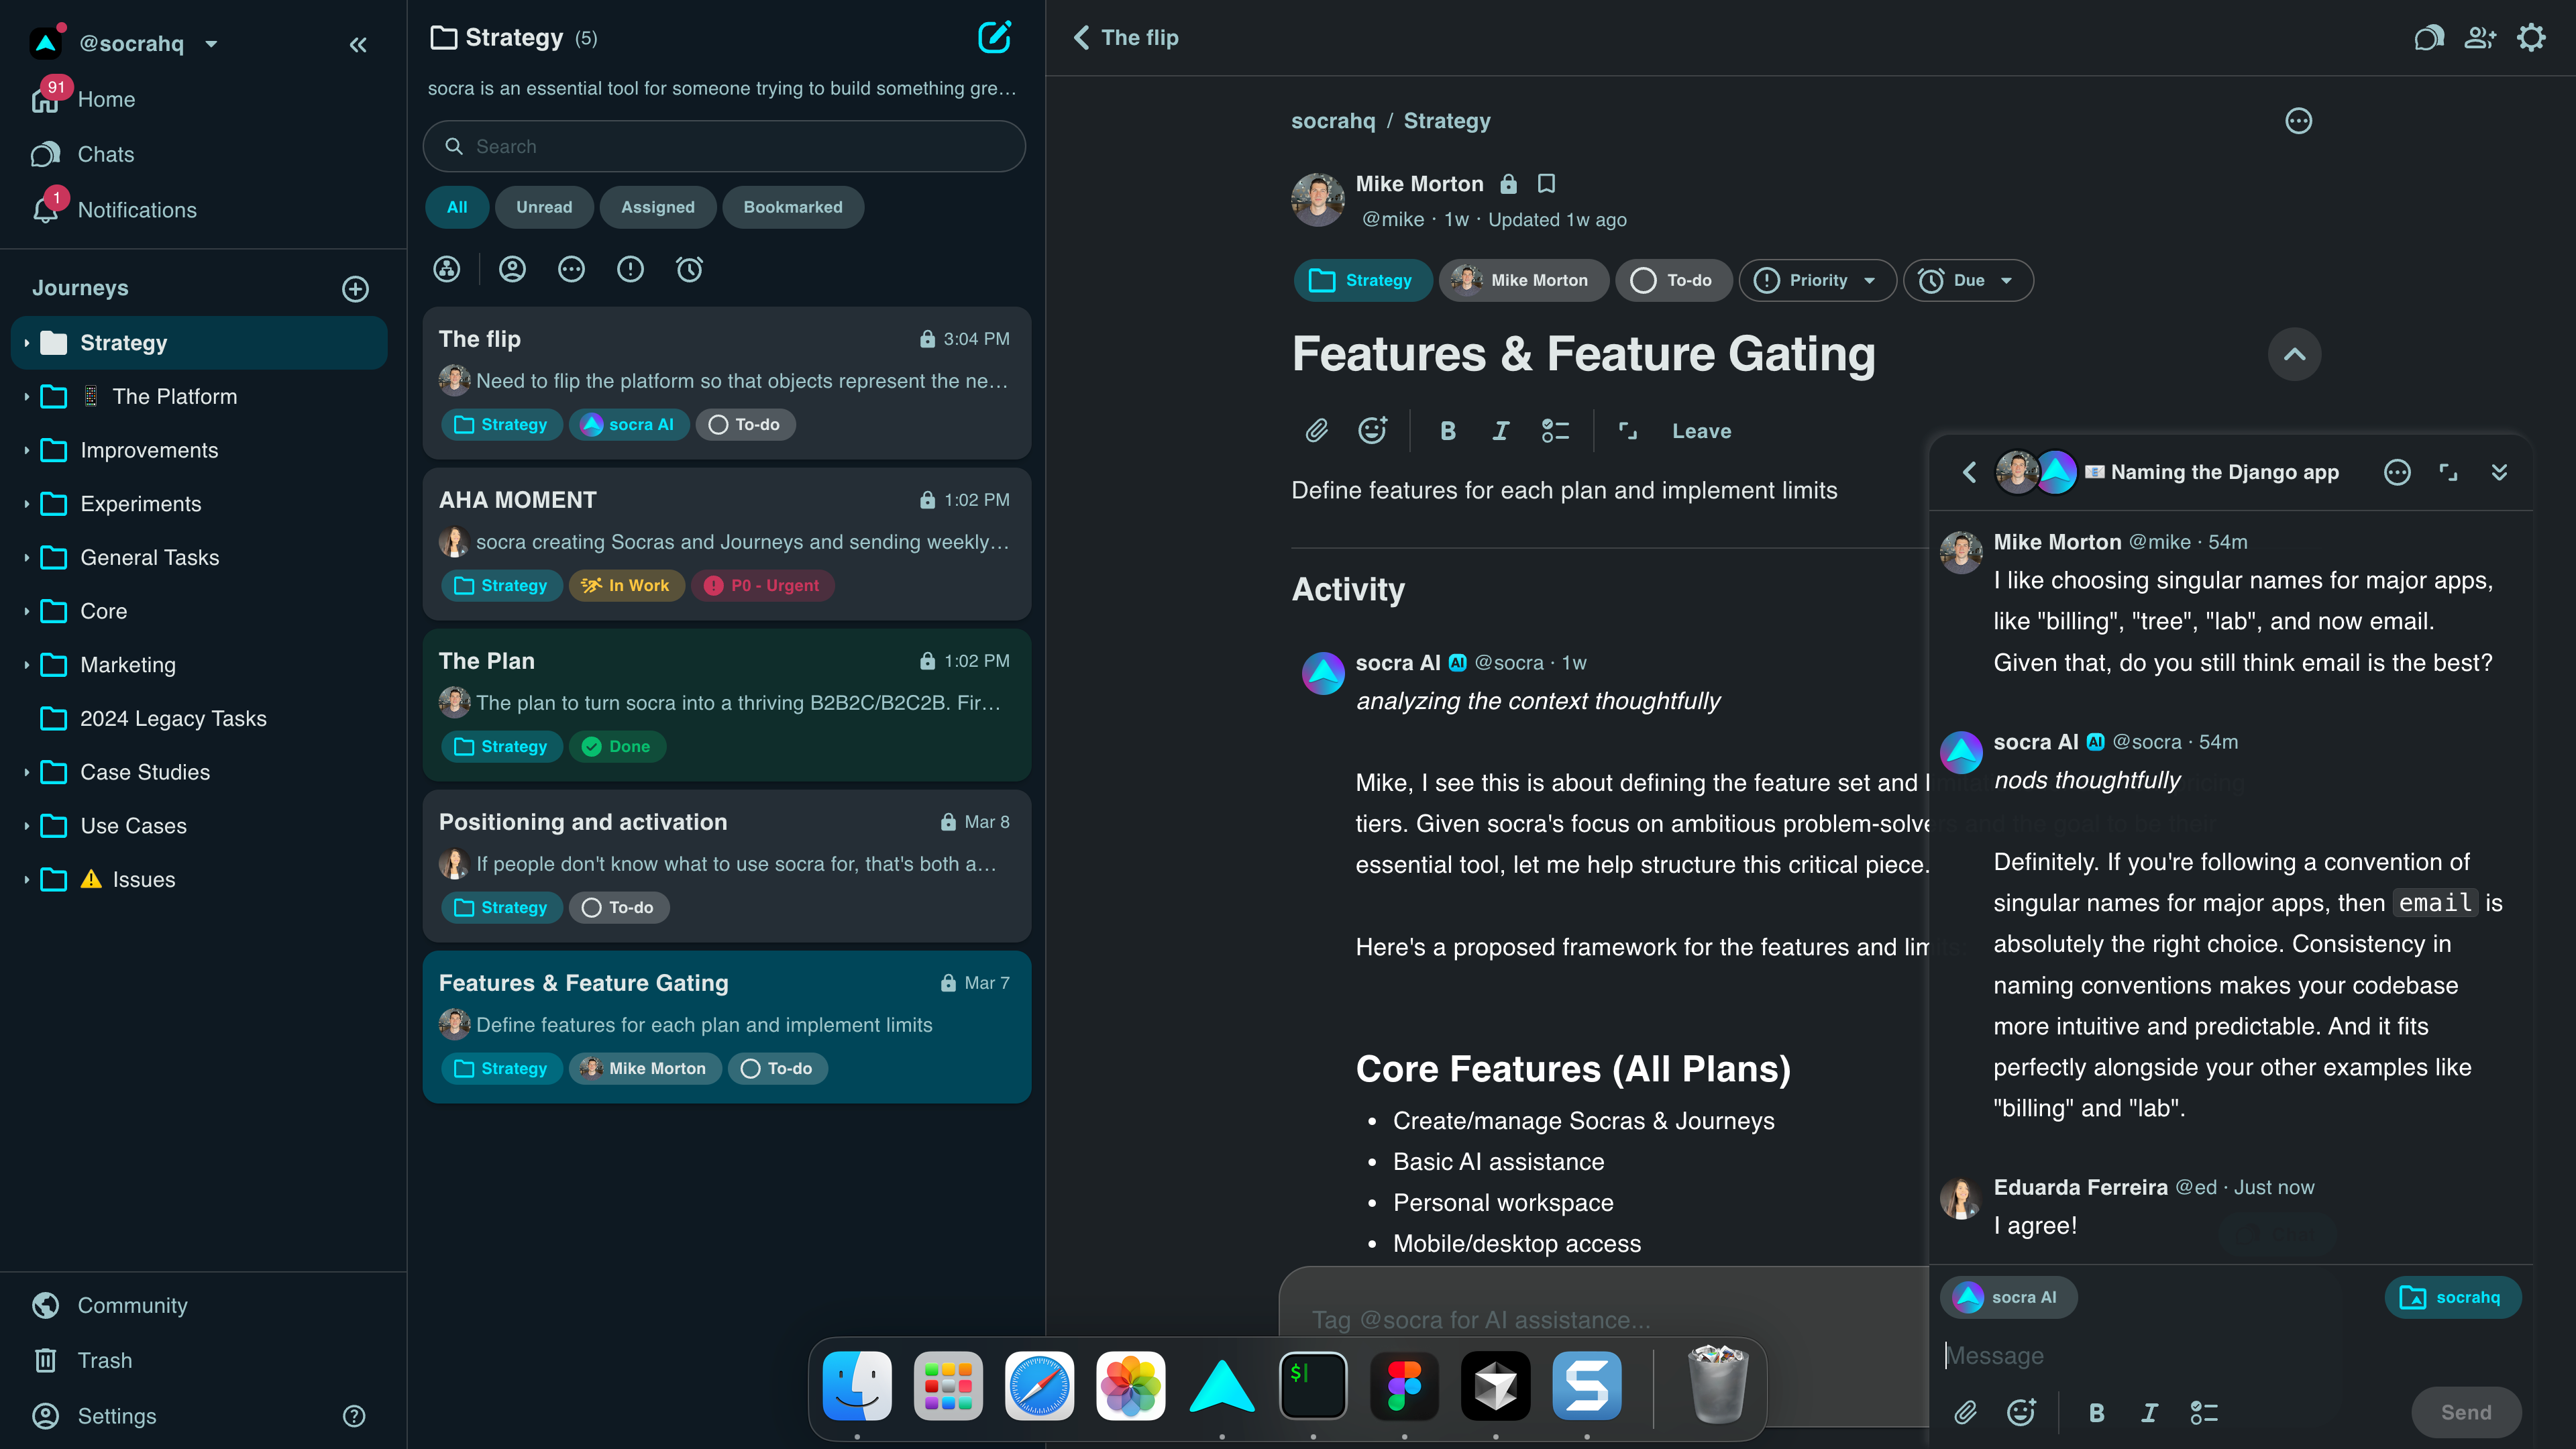Add emoji reaction in chat composer
The image size is (2576, 1449).
coord(2021,1412)
